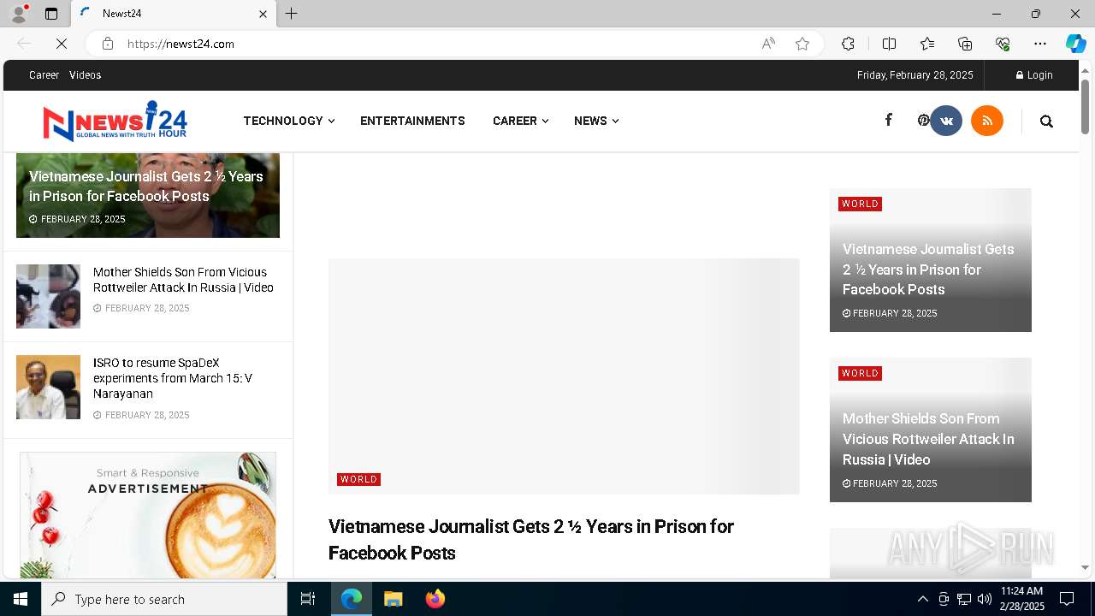Toggle Split screen icon
Viewport: 1095px width, 616px height.
(889, 44)
